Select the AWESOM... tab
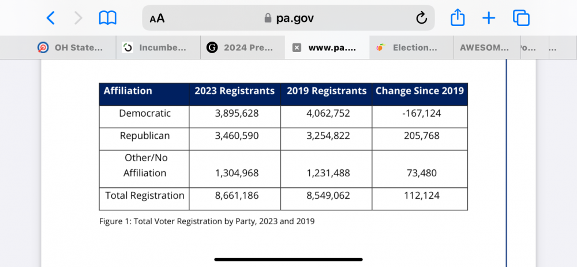The image size is (577, 267). click(x=484, y=48)
